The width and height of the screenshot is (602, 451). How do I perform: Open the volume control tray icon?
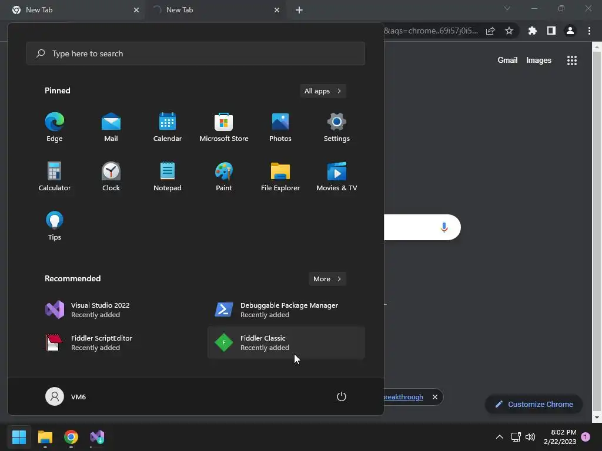click(x=530, y=437)
